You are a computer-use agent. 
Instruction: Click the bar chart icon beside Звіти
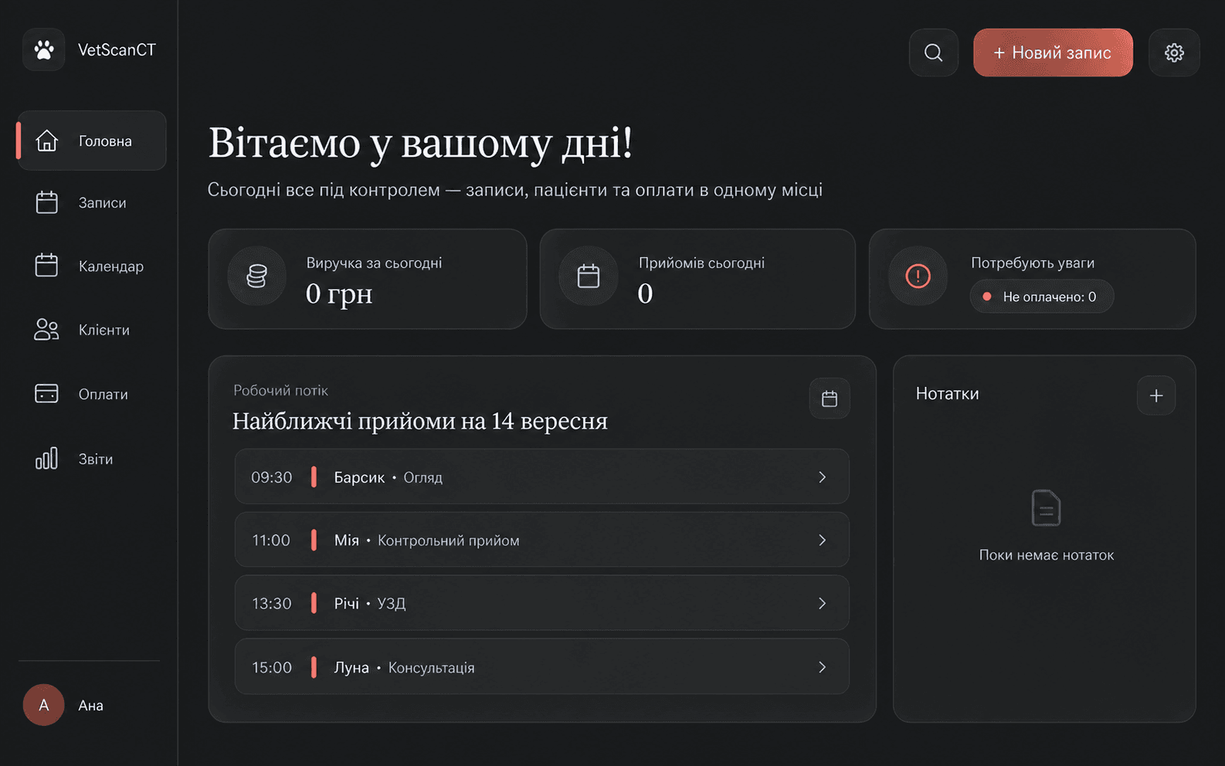click(47, 459)
